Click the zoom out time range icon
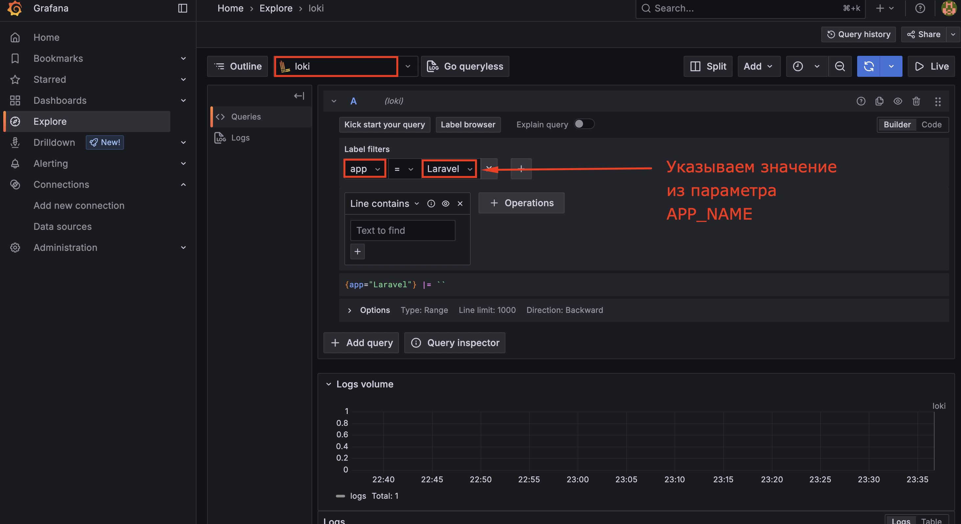Viewport: 961px width, 524px height. pyautogui.click(x=840, y=66)
